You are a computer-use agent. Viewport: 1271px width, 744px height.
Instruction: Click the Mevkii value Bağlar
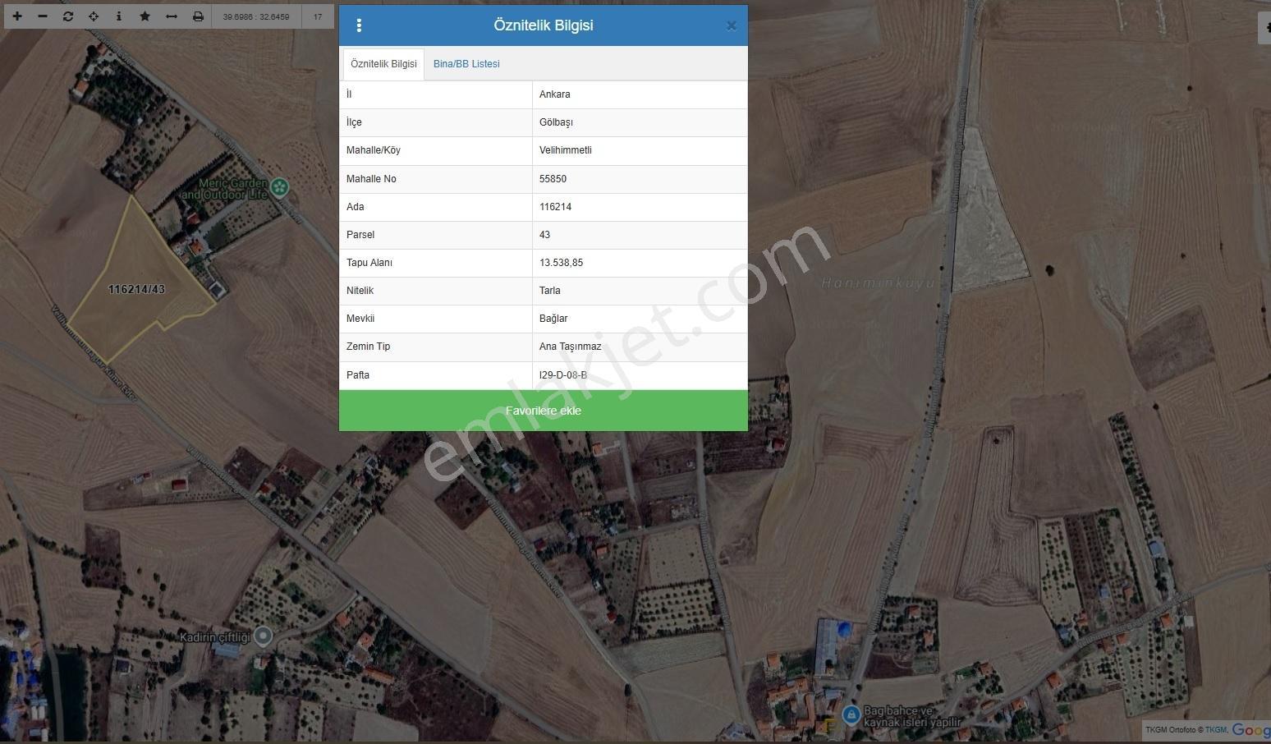click(553, 319)
